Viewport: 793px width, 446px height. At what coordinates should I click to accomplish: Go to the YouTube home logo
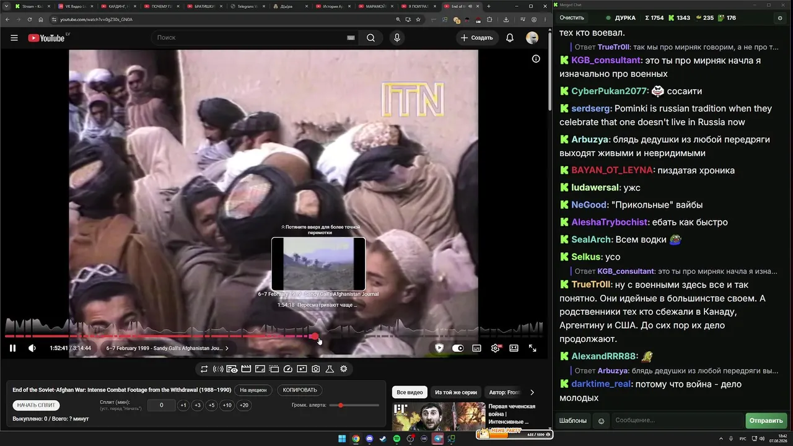click(x=46, y=38)
